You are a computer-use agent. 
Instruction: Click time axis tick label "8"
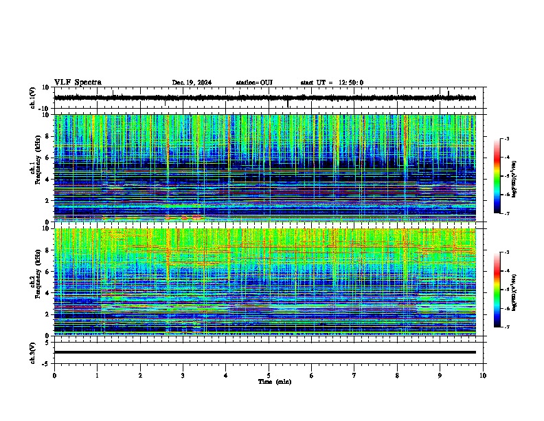coord(397,376)
